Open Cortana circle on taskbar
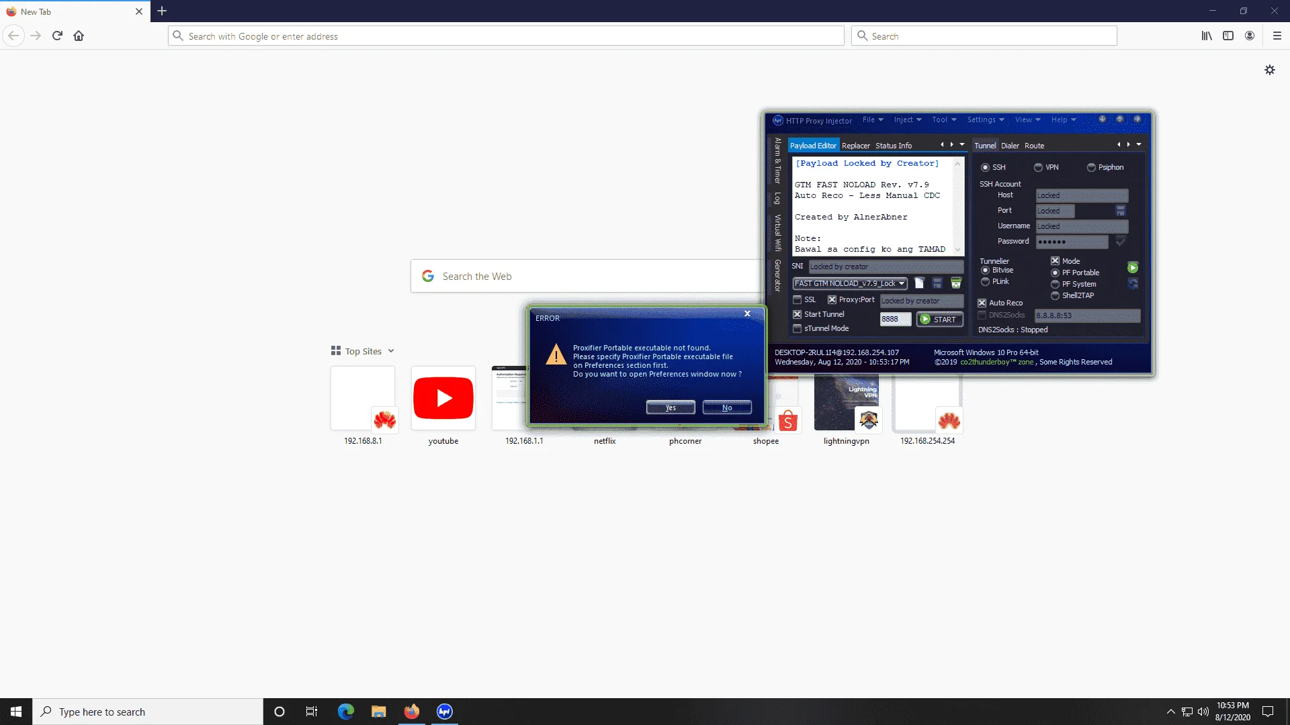Viewport: 1290px width, 725px height. (279, 712)
